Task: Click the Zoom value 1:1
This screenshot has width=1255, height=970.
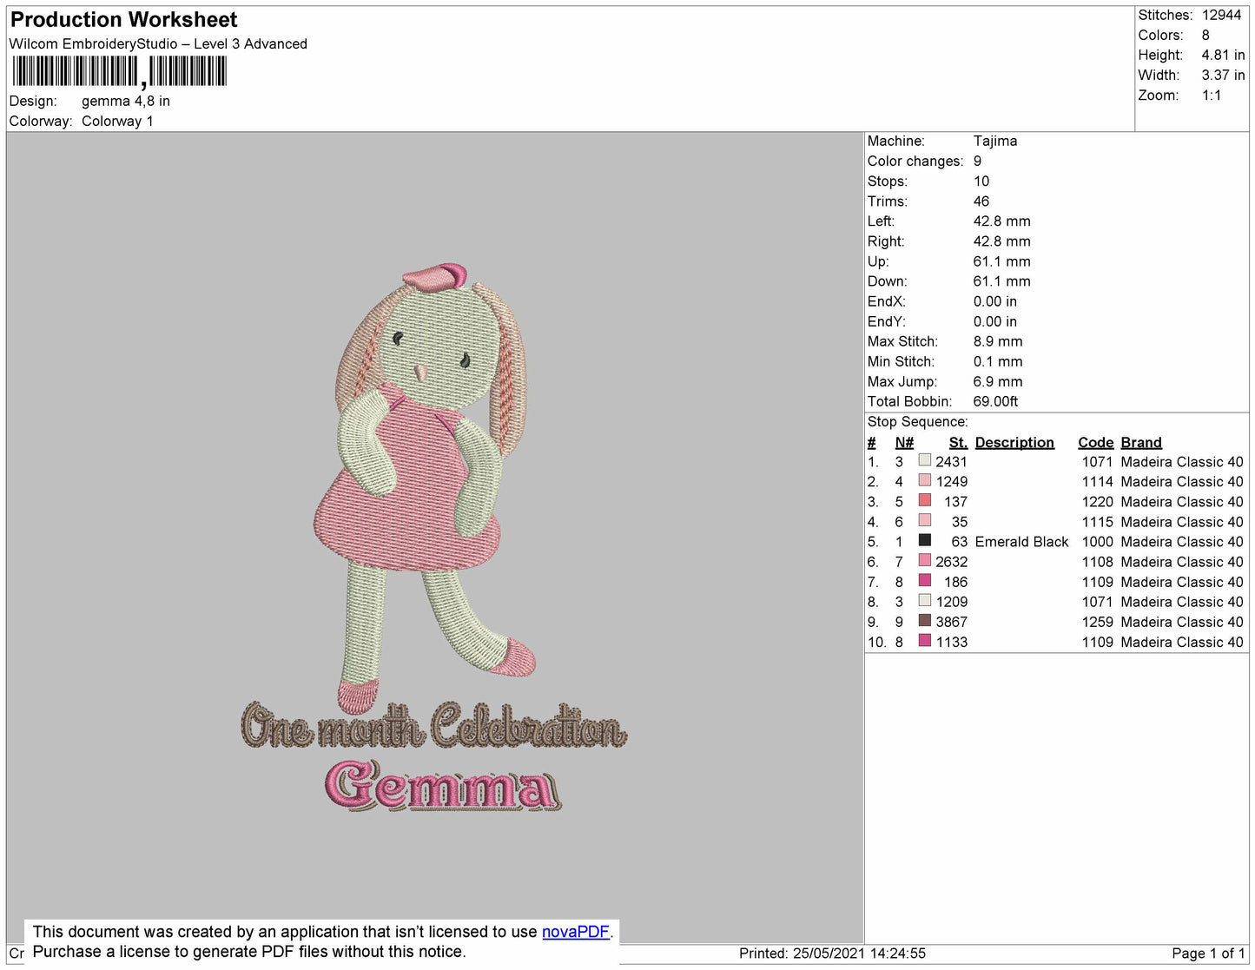Action: pyautogui.click(x=1212, y=96)
